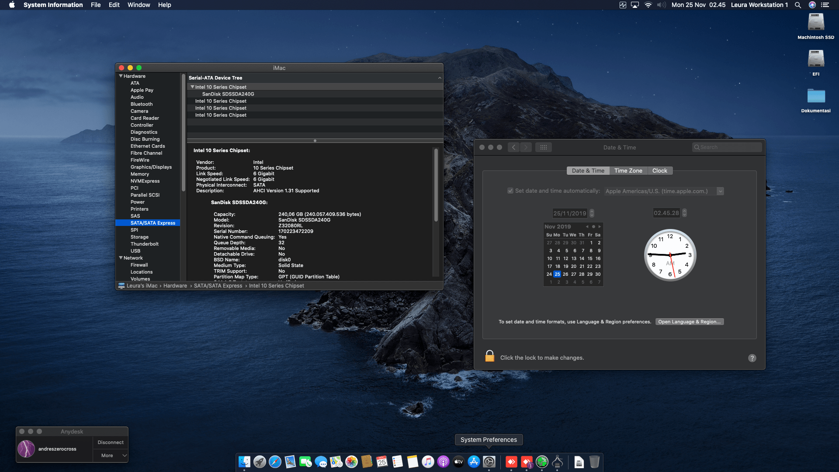Open Contacts book icon in Dock

click(367, 462)
